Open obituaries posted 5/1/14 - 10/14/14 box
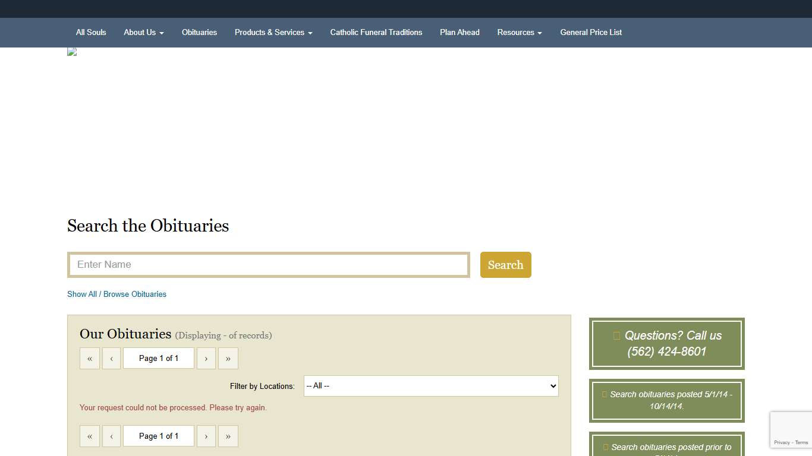This screenshot has height=456, width=812. point(666,401)
